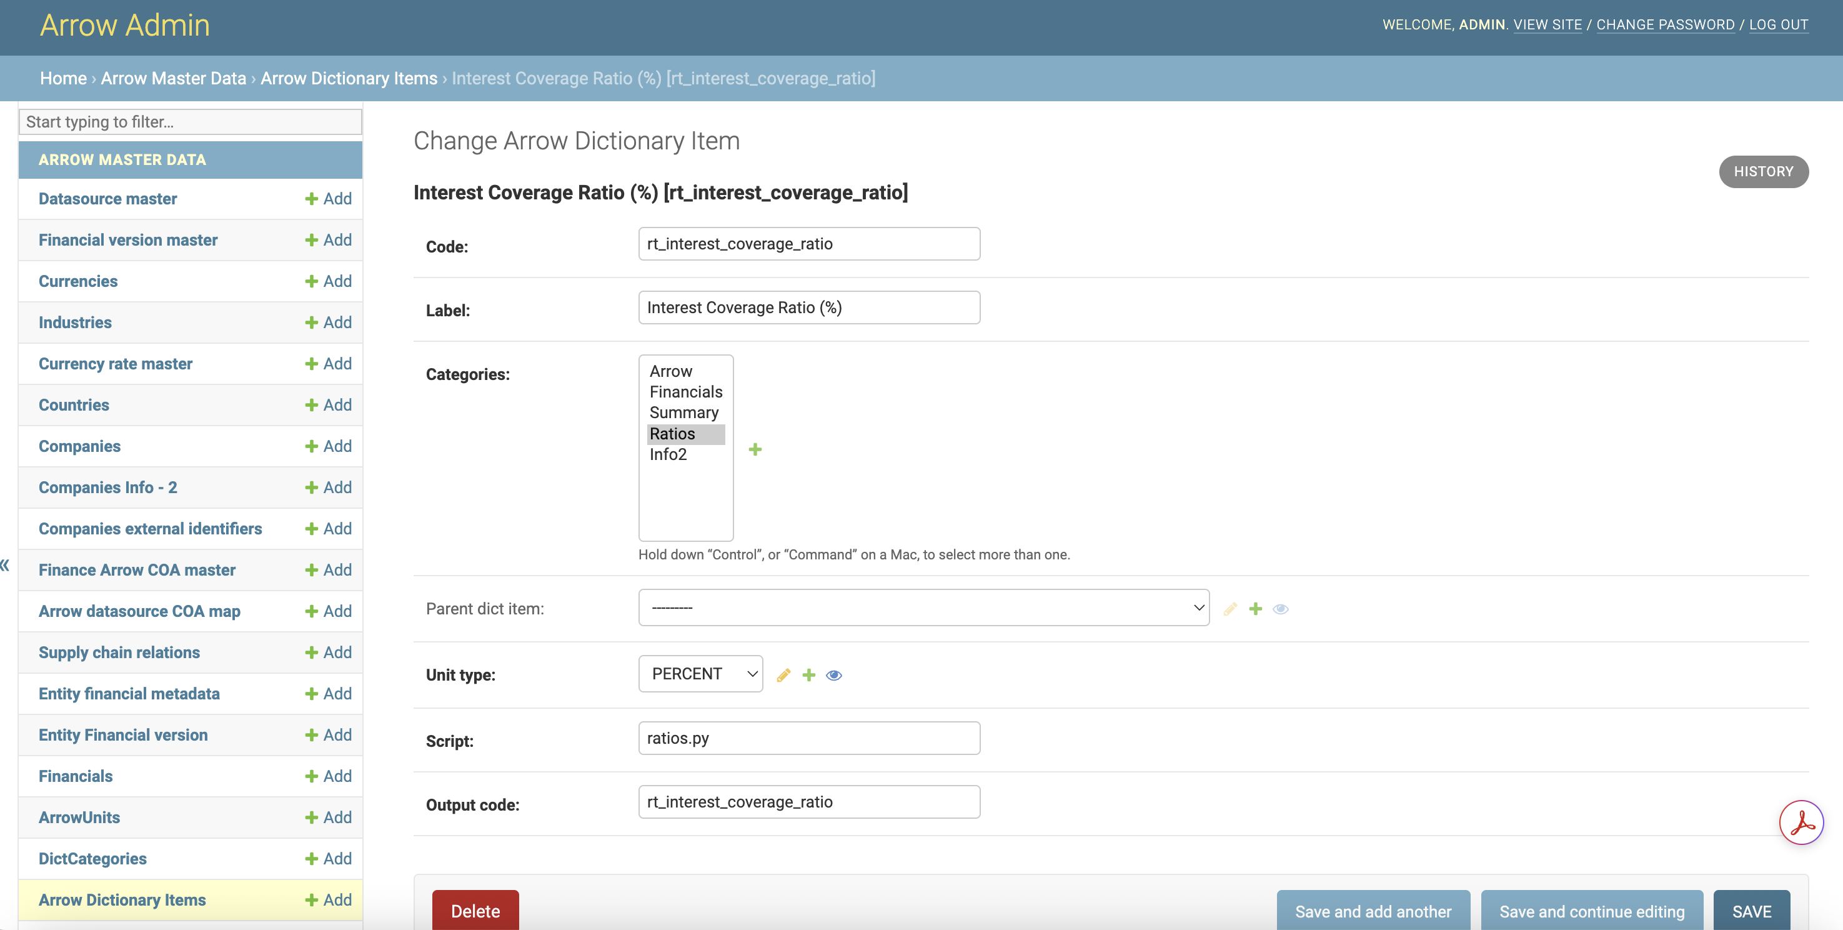Focus the Script input field
The image size is (1843, 930).
tap(809, 738)
